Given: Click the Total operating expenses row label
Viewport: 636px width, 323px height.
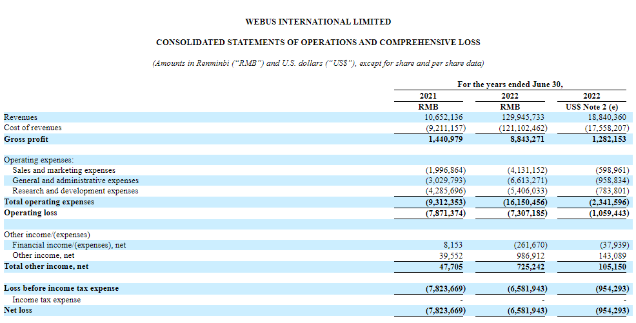Looking at the screenshot, I should tap(49, 202).
